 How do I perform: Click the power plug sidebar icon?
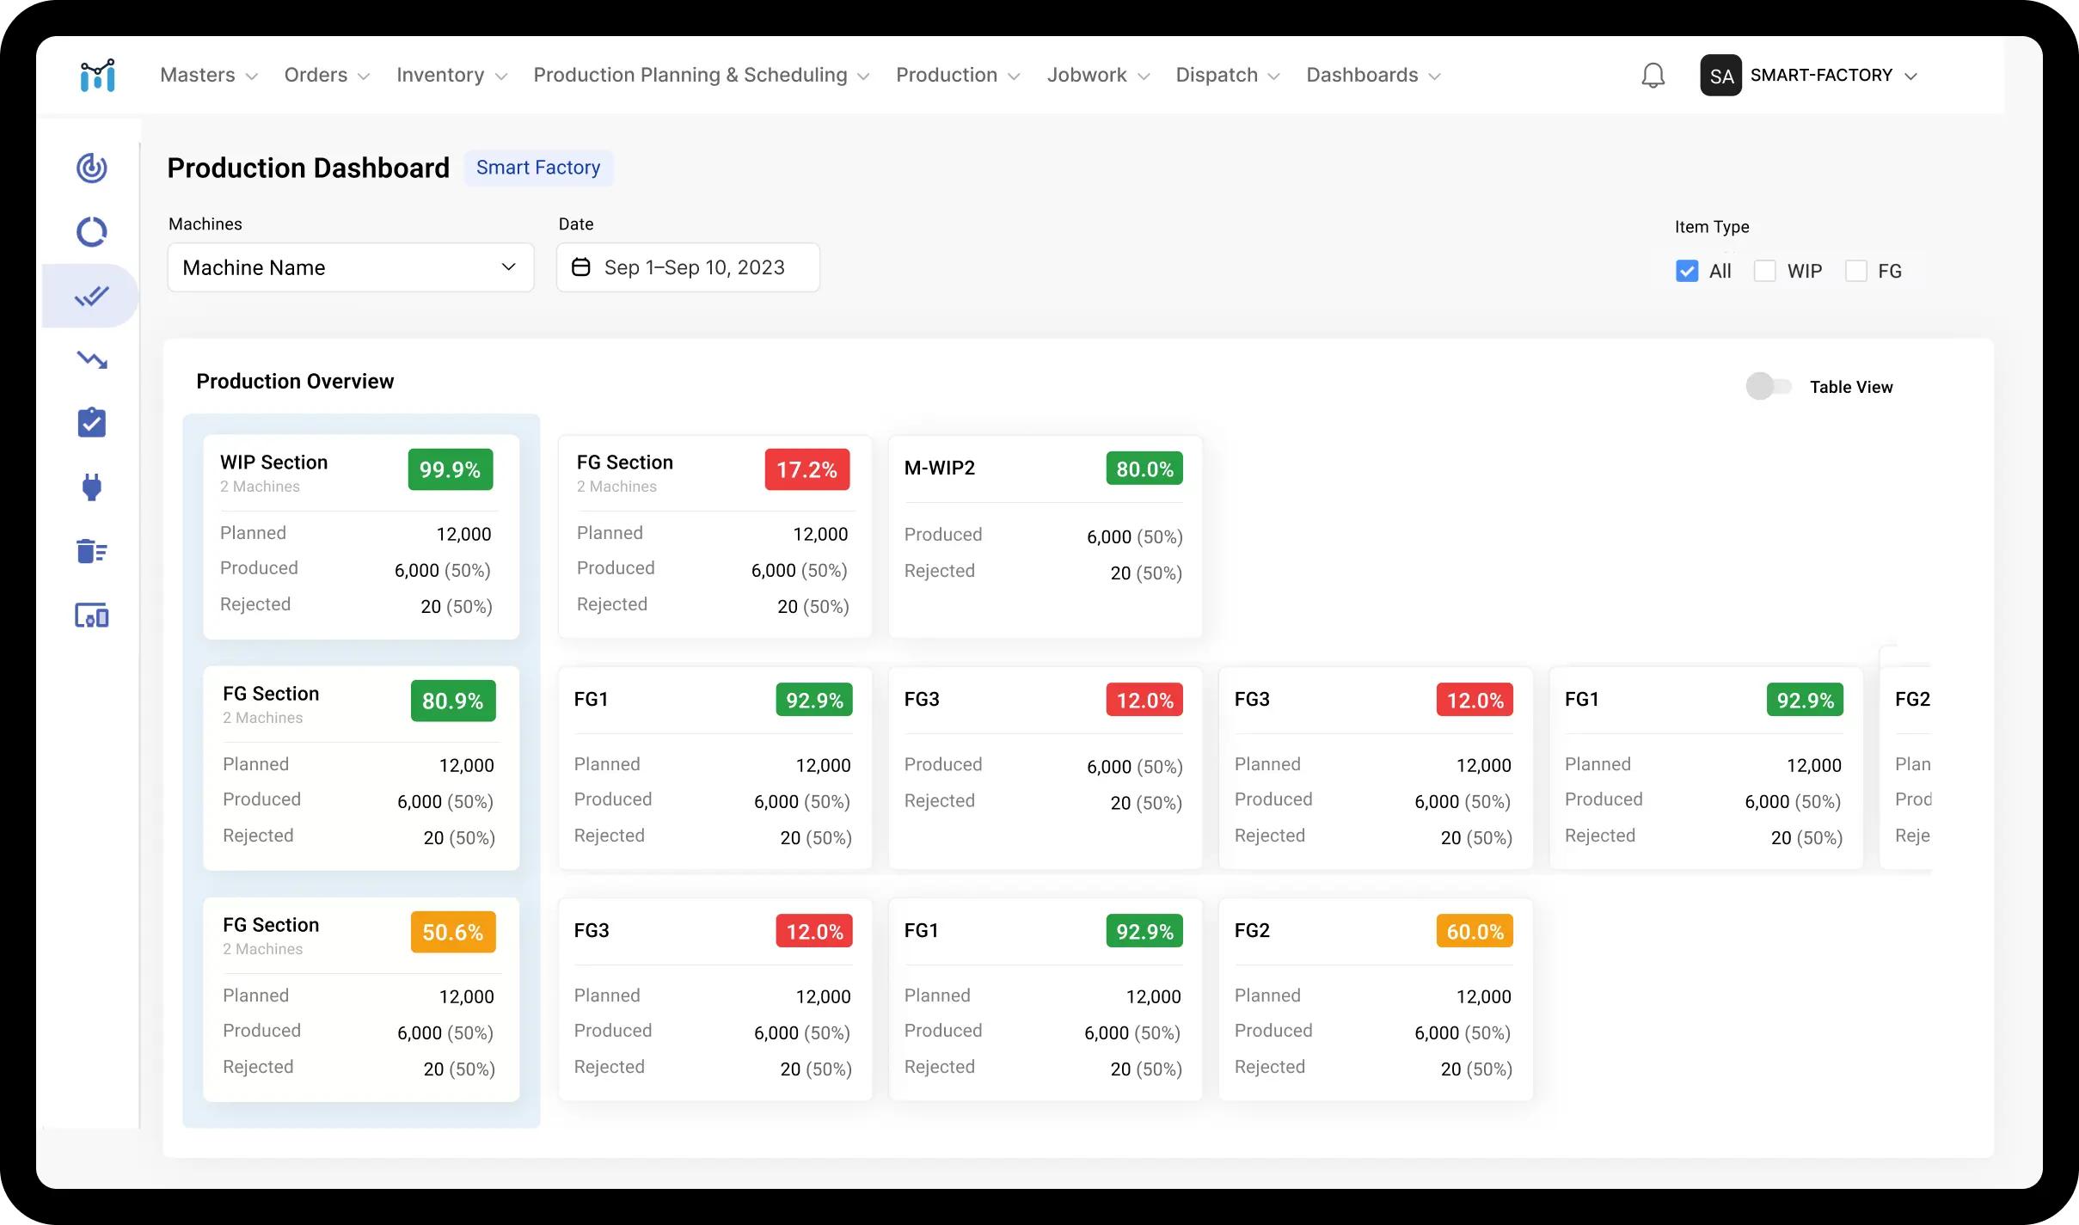pyautogui.click(x=92, y=487)
